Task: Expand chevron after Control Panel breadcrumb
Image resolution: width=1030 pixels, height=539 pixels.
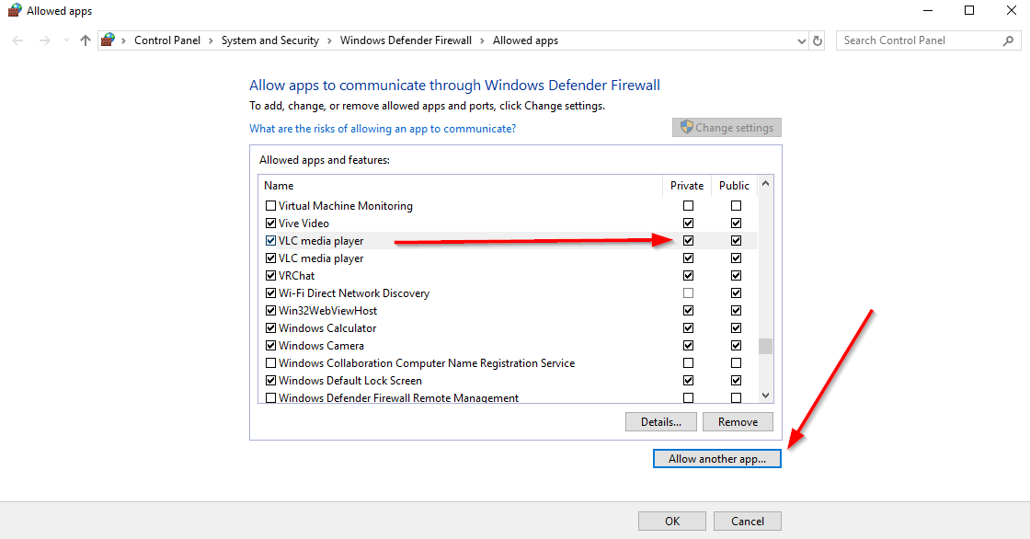Action: click(211, 40)
